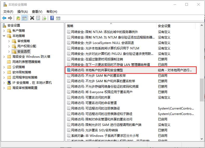Collapse the 本地策略 tree node
Viewport: 205px width, 148px height.
[4, 36]
